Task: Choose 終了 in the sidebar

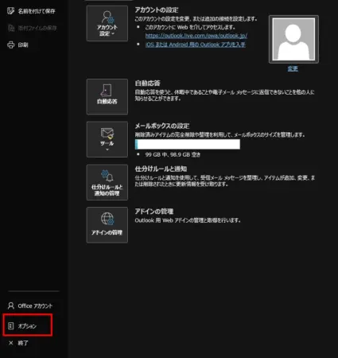Action: pyautogui.click(x=18, y=343)
